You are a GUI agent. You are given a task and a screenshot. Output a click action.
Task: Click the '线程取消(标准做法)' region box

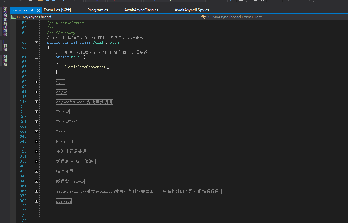click(x=76, y=162)
